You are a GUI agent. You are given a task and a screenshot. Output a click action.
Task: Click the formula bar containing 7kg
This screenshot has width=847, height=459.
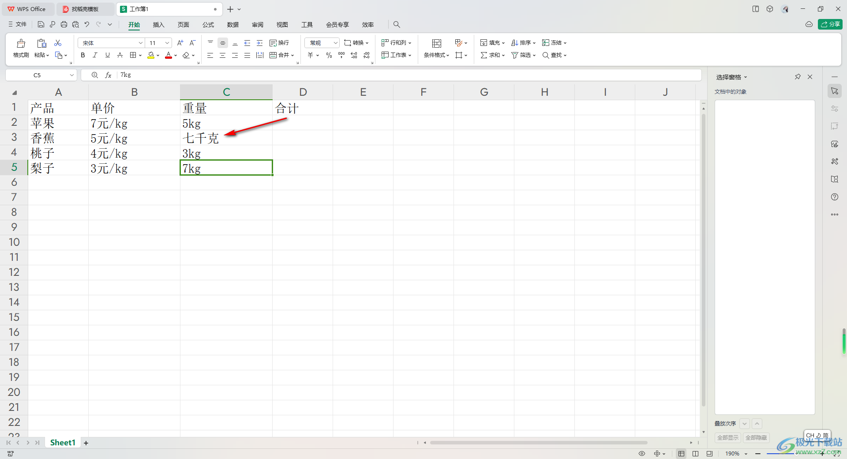[x=409, y=75]
